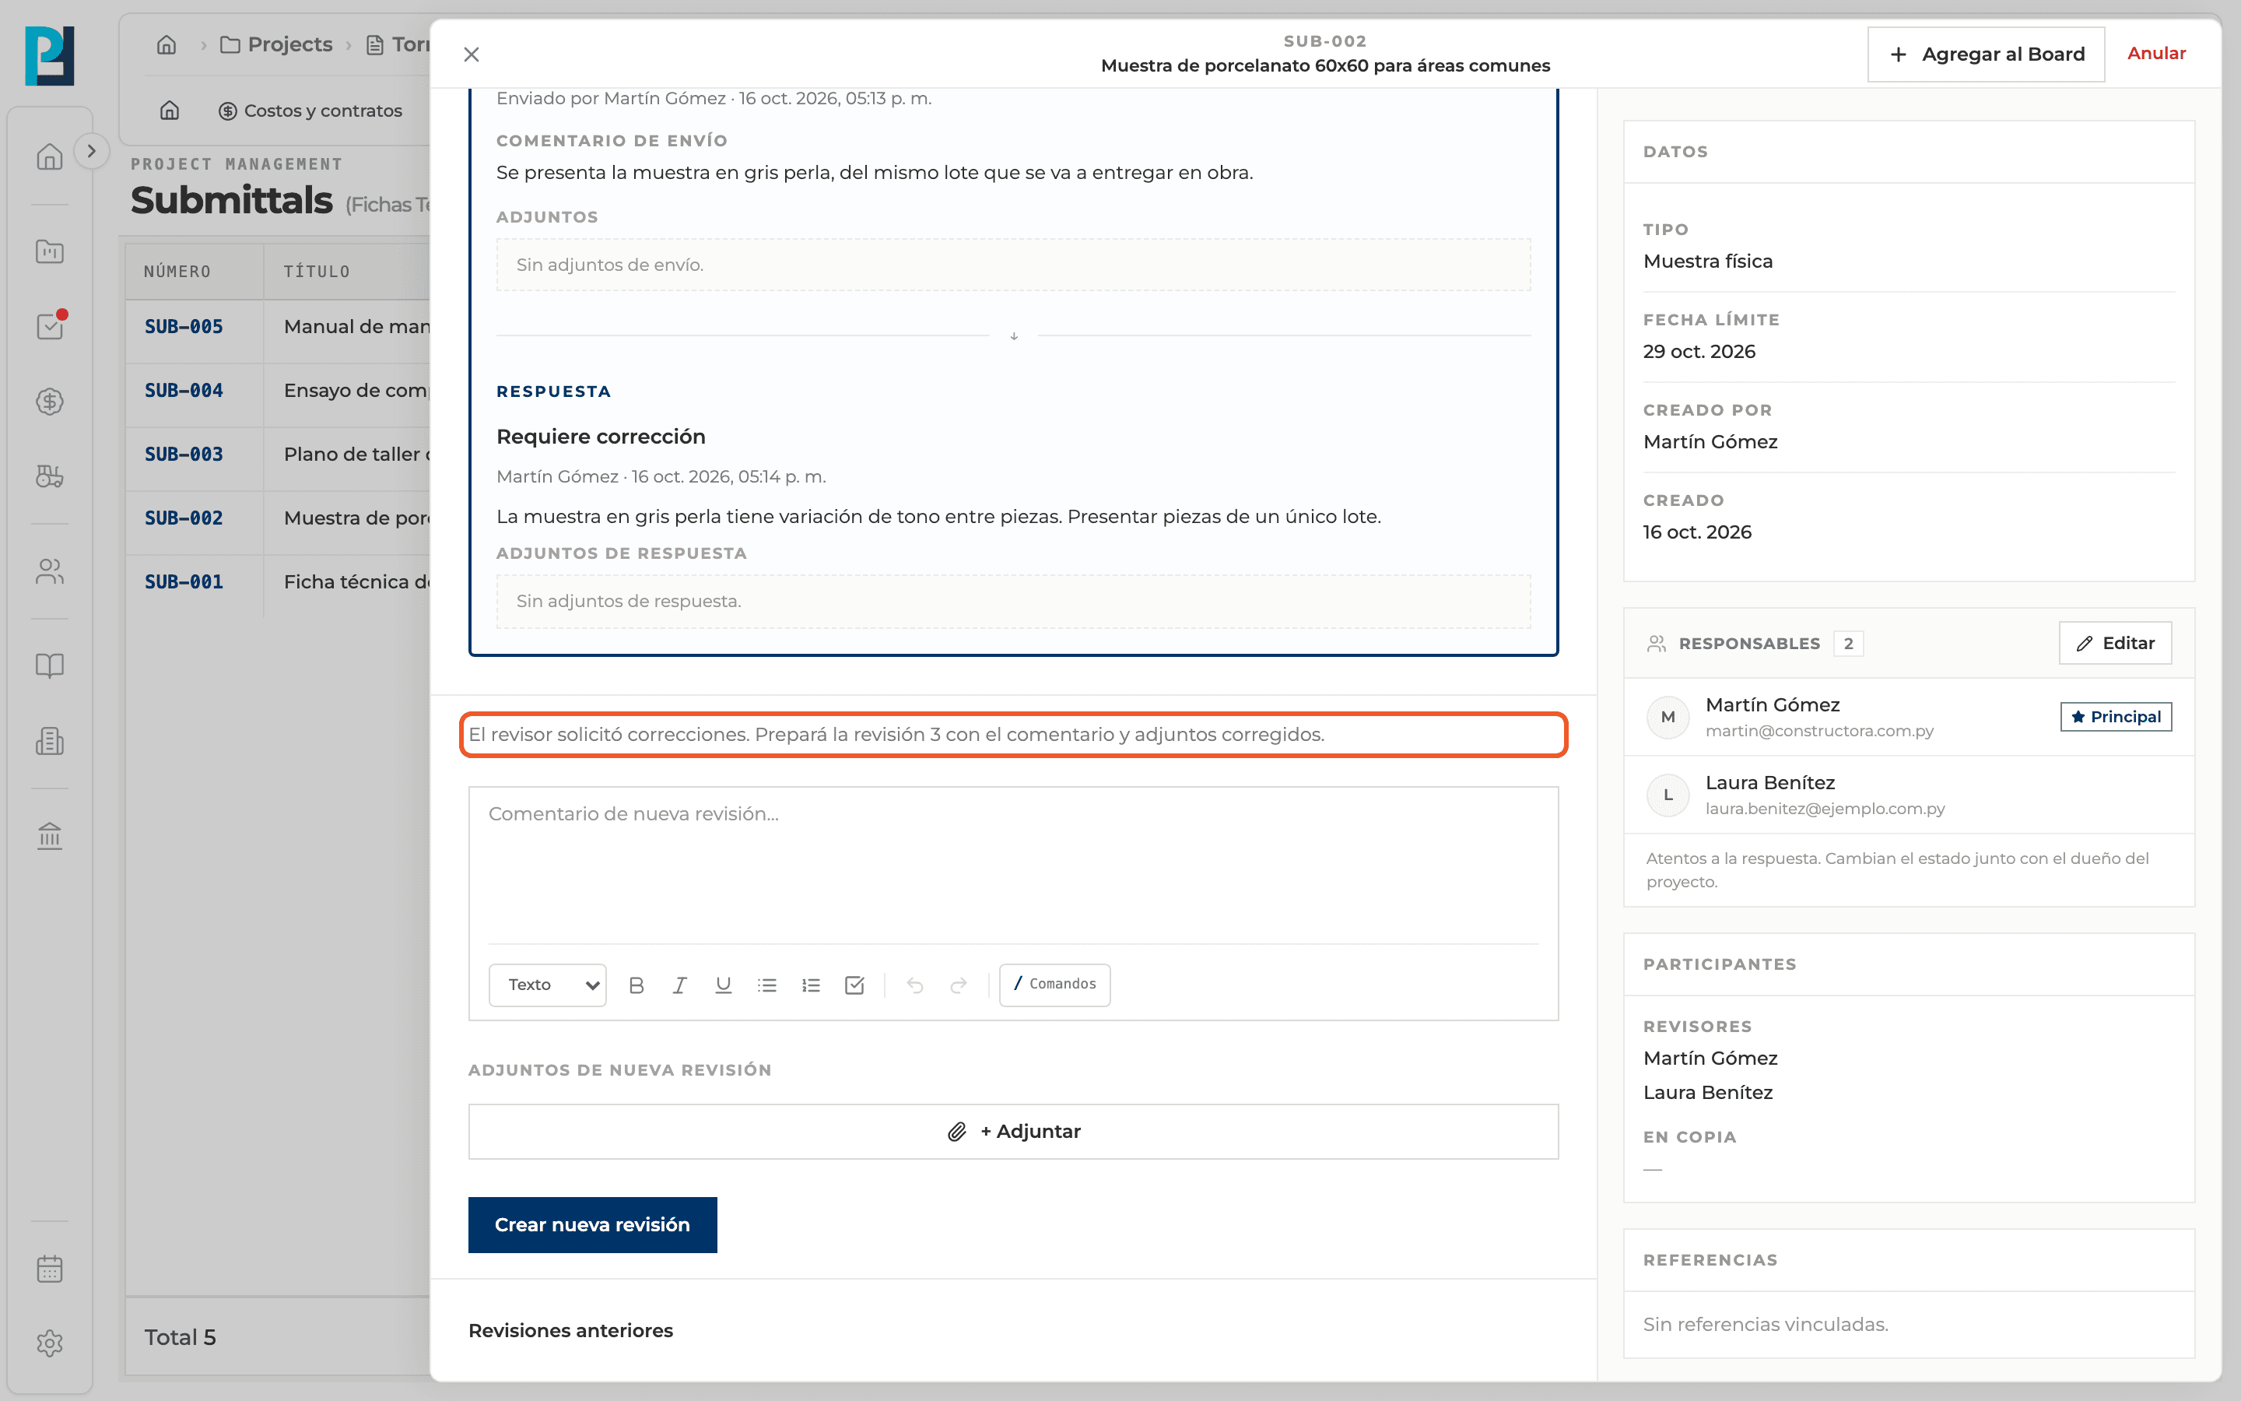The height and width of the screenshot is (1401, 2241).
Task: Click the Comentario de nueva revisión field
Action: [x=1013, y=864]
